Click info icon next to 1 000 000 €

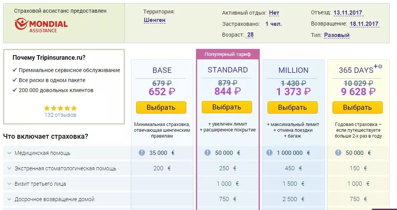point(269,153)
